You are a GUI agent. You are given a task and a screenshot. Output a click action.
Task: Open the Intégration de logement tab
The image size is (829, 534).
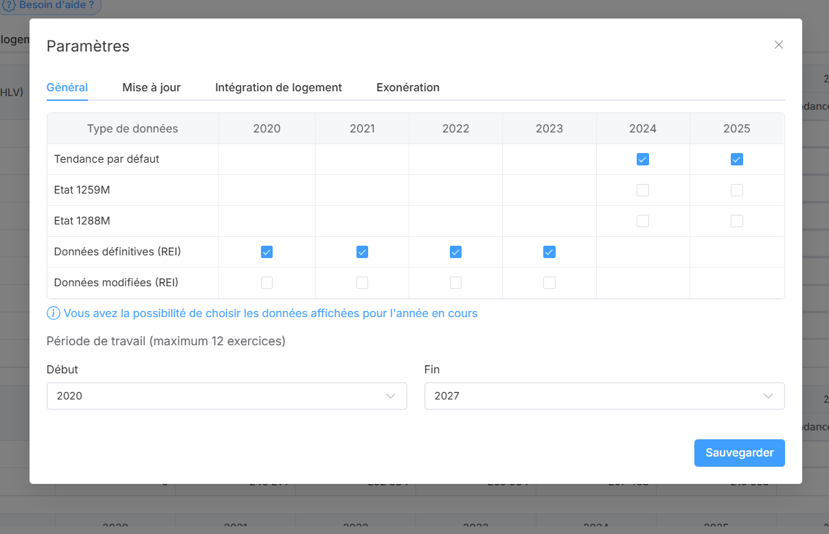pos(278,87)
